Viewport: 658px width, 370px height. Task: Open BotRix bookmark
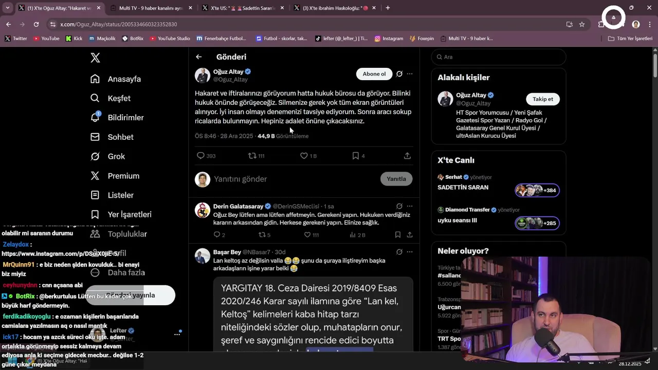[x=133, y=39]
